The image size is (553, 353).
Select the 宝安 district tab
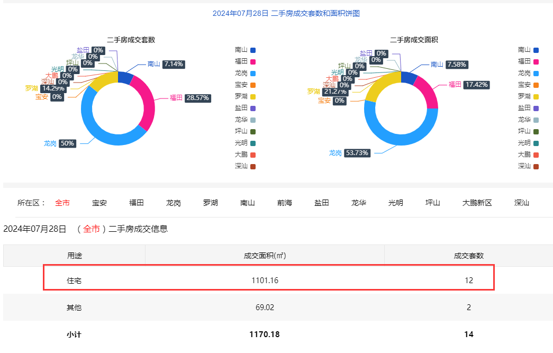pyautogui.click(x=99, y=203)
